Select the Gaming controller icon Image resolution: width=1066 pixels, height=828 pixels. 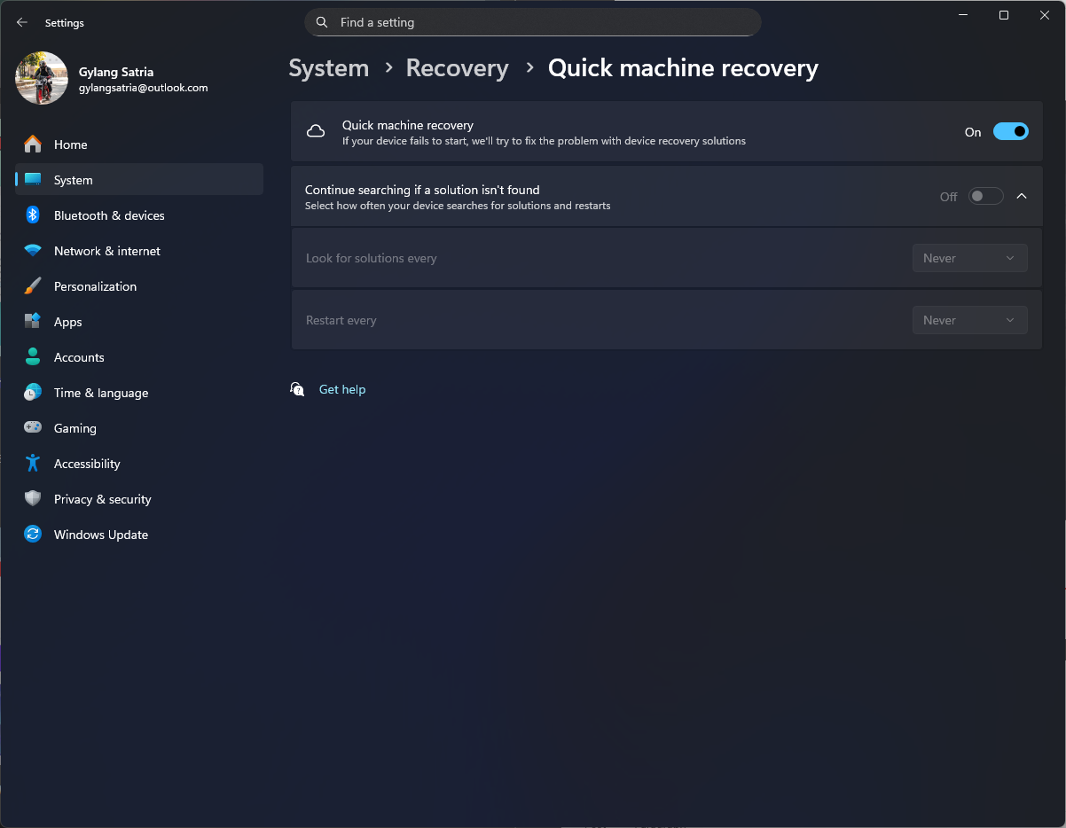coord(33,428)
